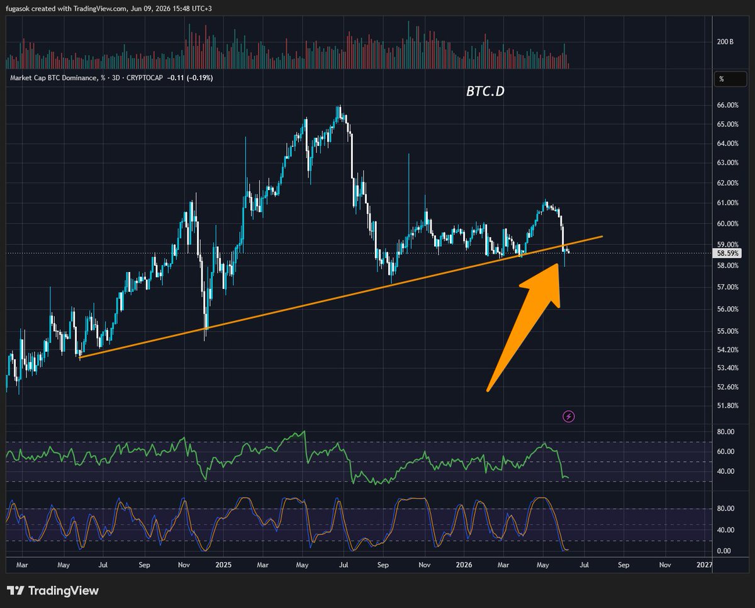Click the 60.00% price axis label
Image resolution: width=755 pixels, height=608 pixels.
click(x=728, y=223)
